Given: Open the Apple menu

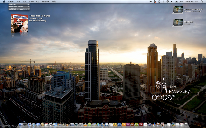Looking at the screenshot, I should [3, 2].
